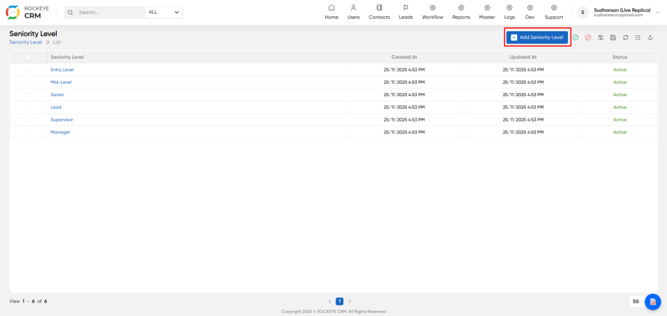Click the ROCKEYE CRM logo
This screenshot has height=316, width=667.
click(x=27, y=12)
